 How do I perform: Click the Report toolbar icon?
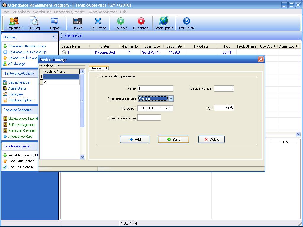click(55, 21)
